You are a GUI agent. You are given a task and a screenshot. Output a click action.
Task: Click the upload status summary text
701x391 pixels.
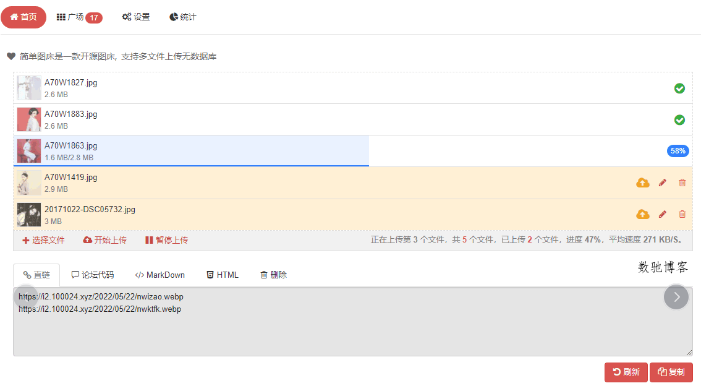click(527, 240)
